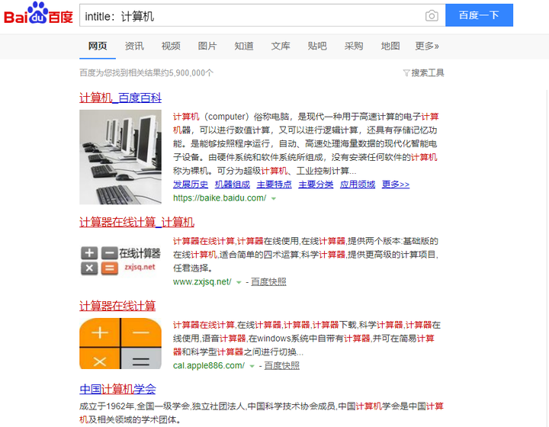Expand dropdown arrow beside cal.apple886.com URL
Screen dimensions: 549x427
pyautogui.click(x=252, y=366)
